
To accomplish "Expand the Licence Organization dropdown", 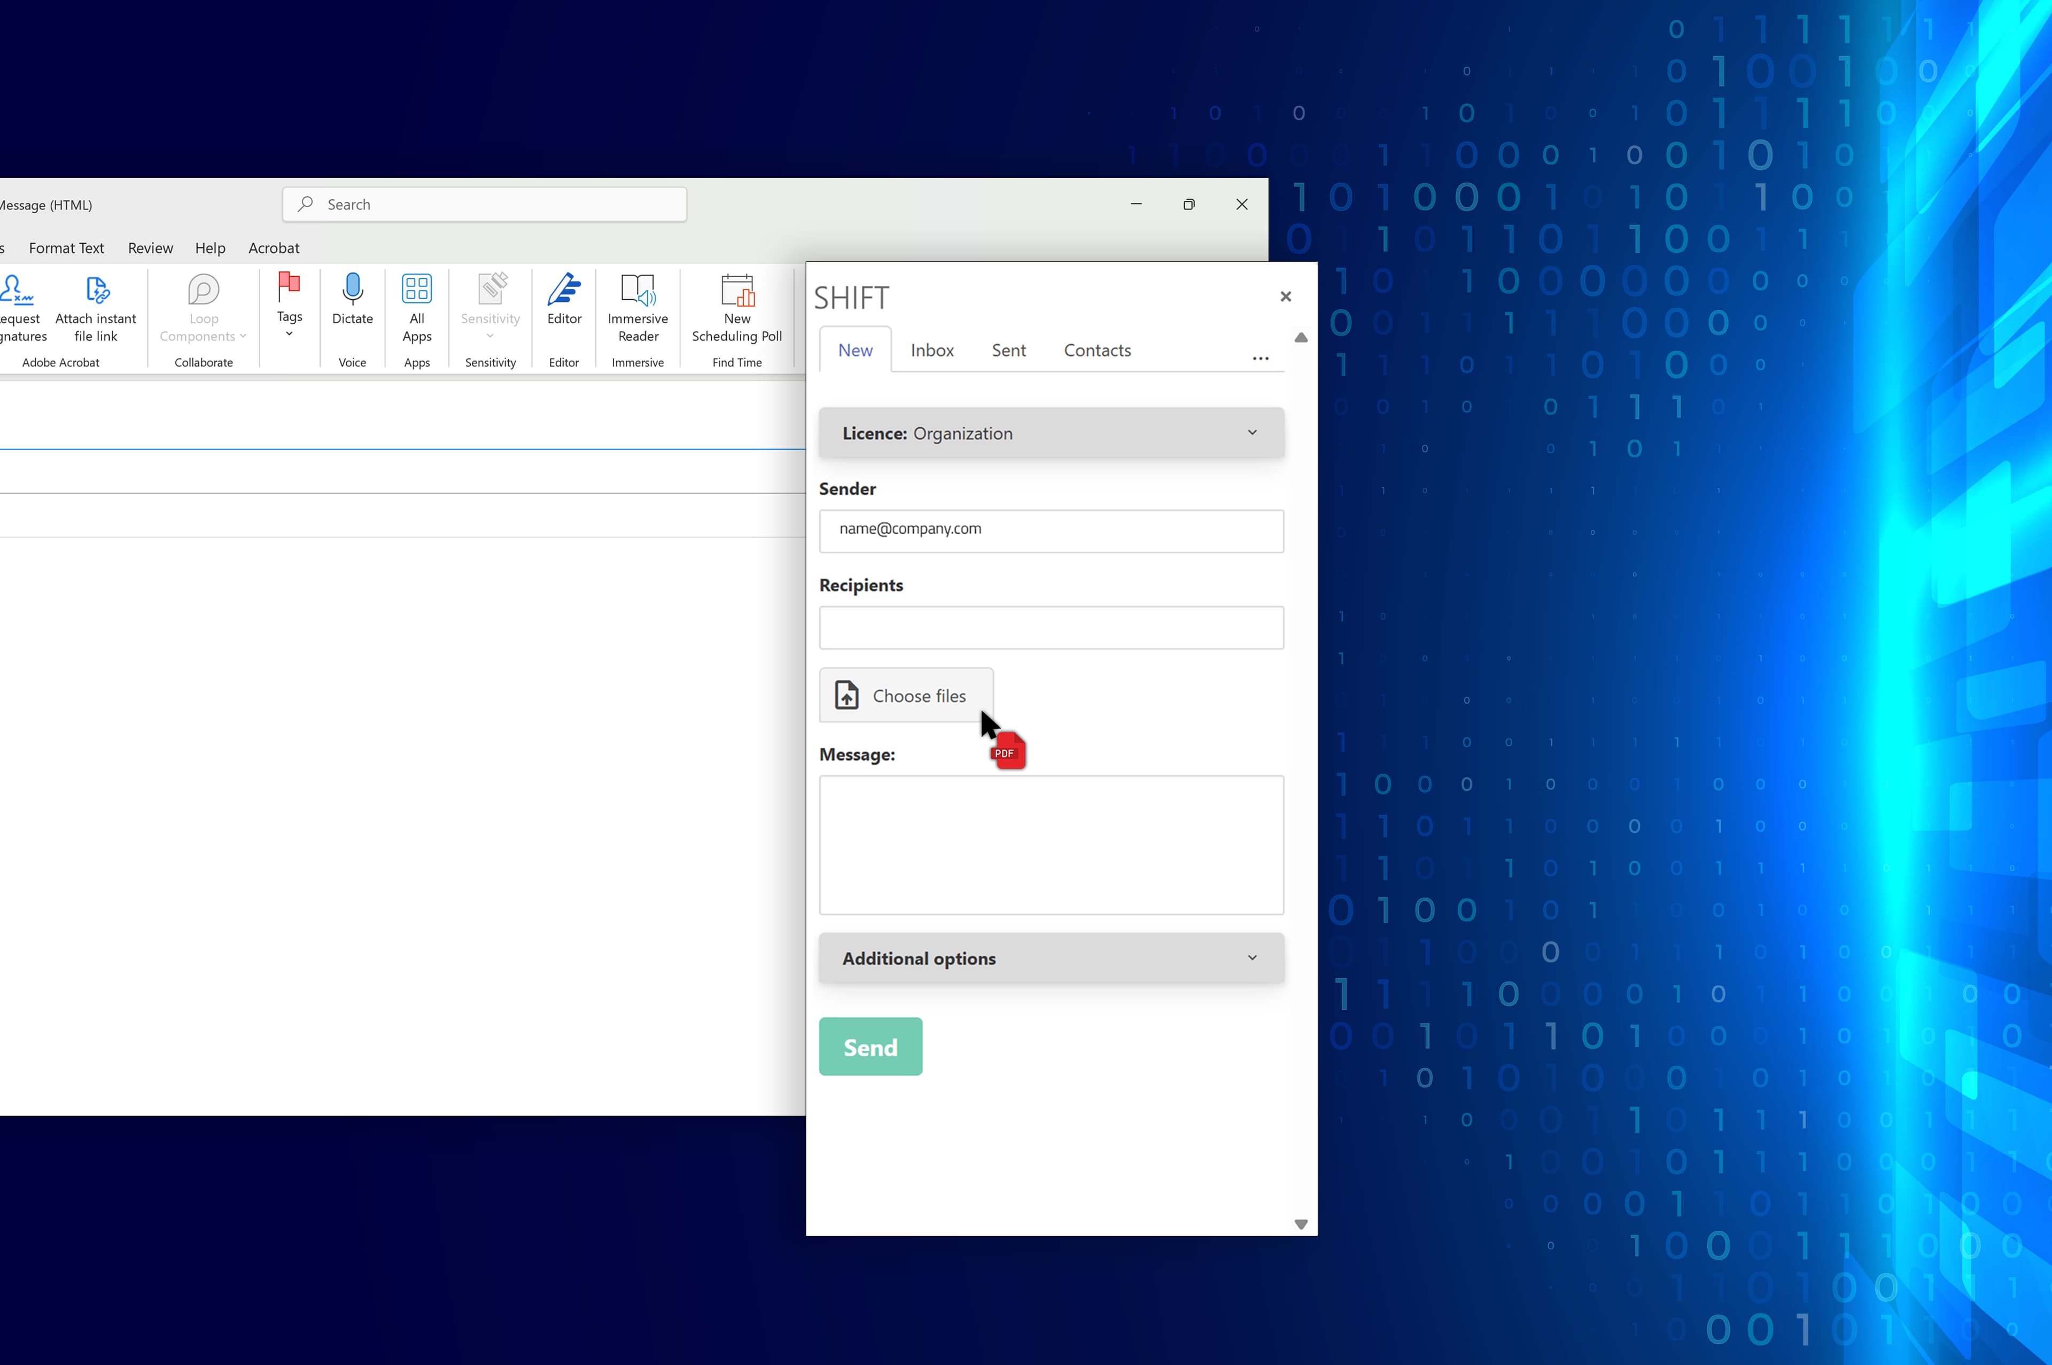I will 1252,432.
